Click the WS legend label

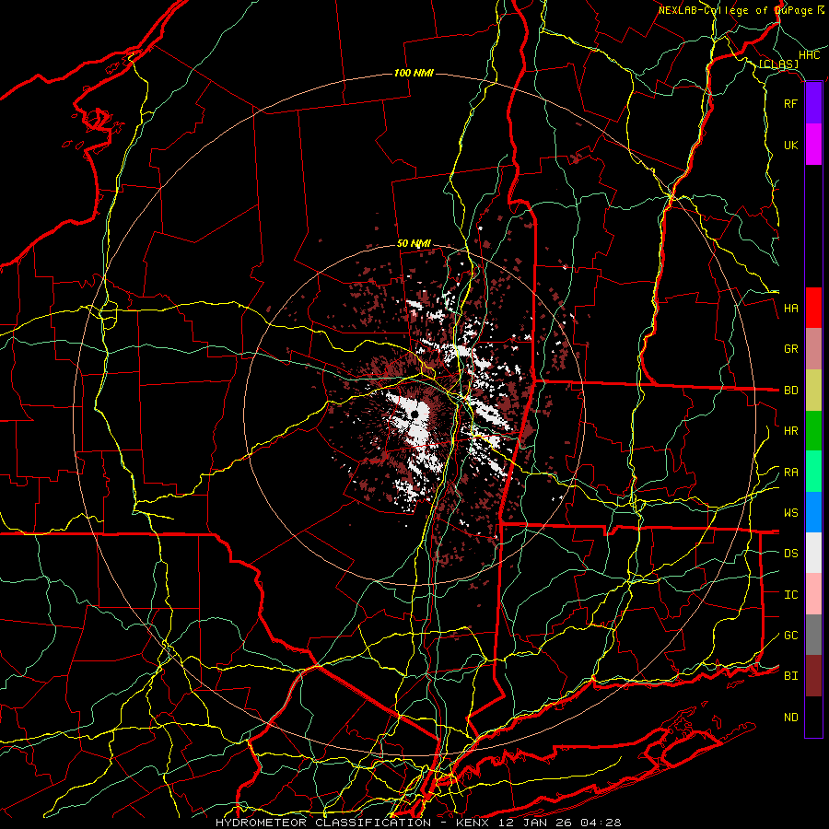point(791,513)
